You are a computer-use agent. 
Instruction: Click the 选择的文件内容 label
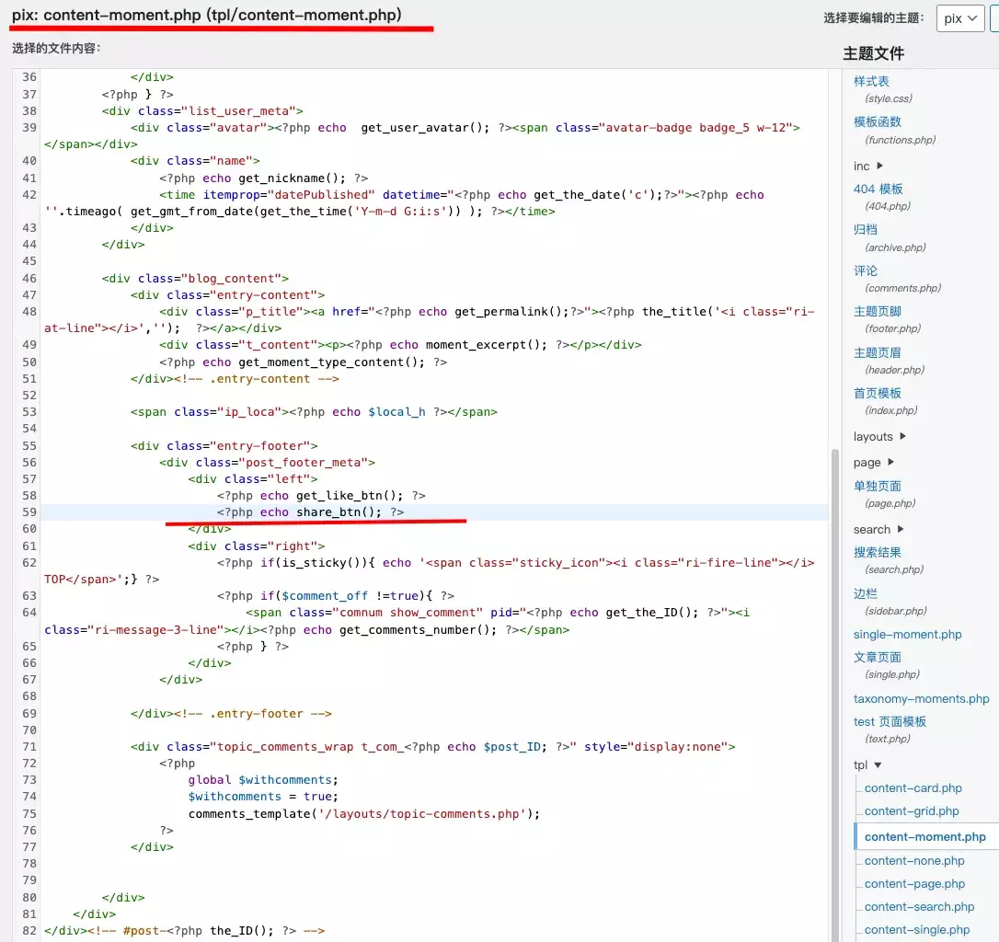coord(56,48)
